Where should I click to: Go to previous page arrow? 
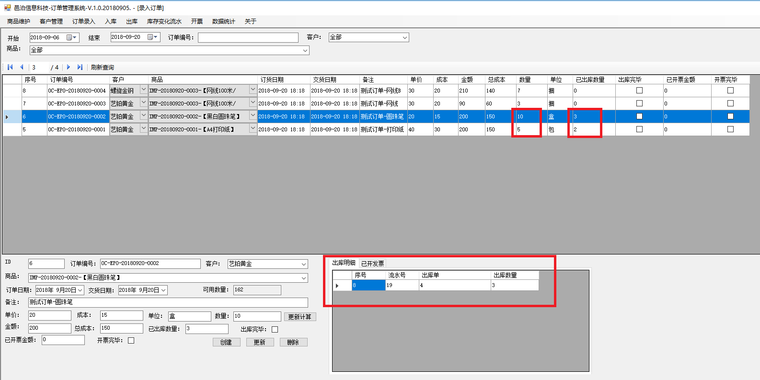pos(22,67)
